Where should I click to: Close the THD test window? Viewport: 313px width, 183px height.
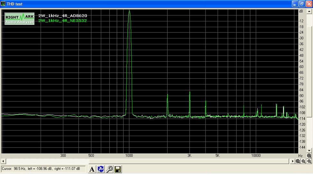click(309, 4)
